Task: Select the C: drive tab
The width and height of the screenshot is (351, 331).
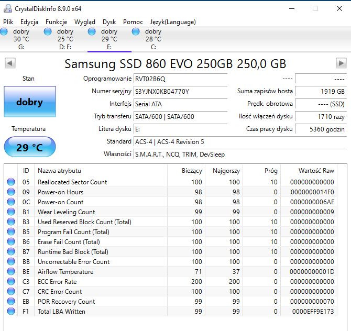Action: point(153,39)
